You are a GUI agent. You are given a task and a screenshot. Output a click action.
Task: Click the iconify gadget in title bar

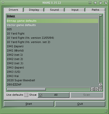pos(90,3)
